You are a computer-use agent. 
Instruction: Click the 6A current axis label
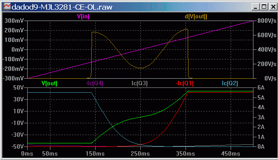tap(261, 88)
